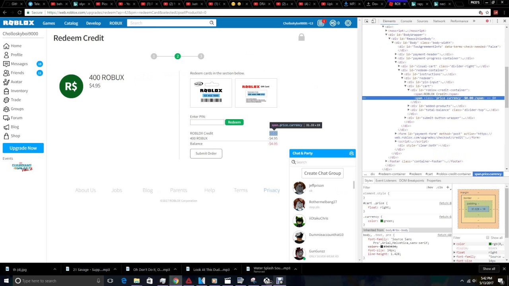Click the Styles Filter input field

[x=394, y=187]
